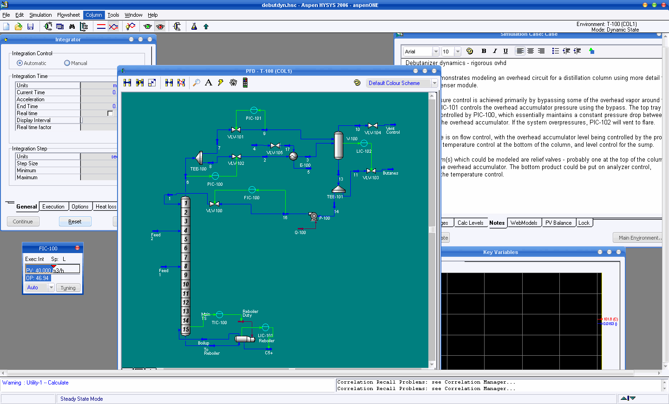Click the status bar expand arrows icon

628,398
